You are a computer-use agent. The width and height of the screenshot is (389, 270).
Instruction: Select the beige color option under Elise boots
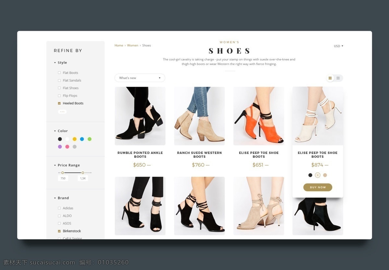point(325,175)
